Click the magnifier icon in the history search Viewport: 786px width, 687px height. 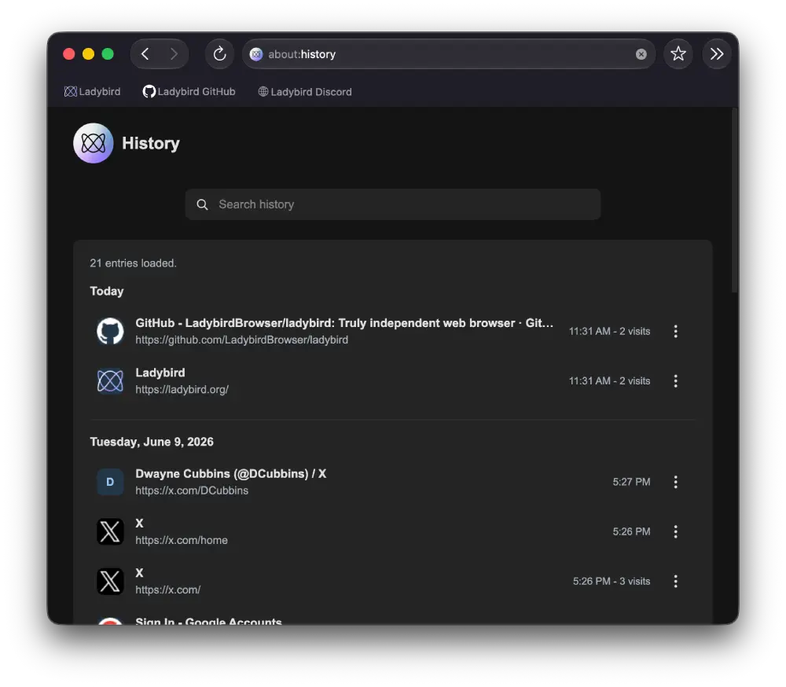(x=202, y=204)
